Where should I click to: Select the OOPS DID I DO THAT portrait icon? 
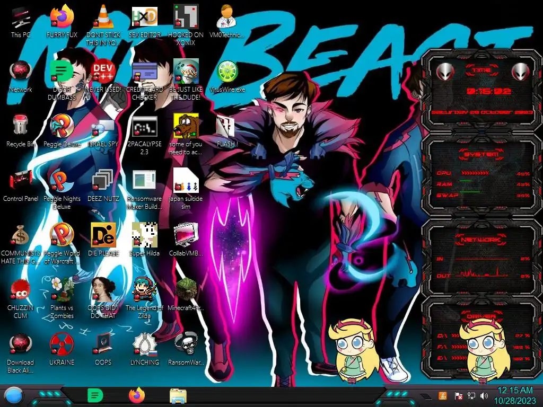(103, 290)
